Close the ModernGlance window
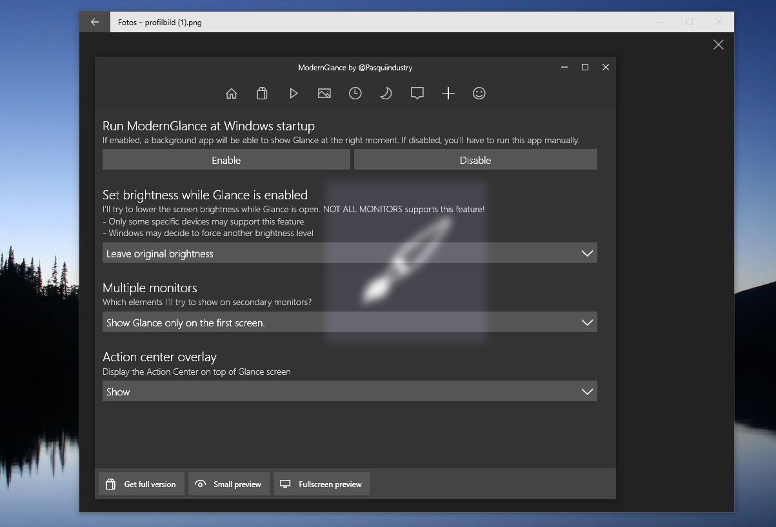Image resolution: width=776 pixels, height=527 pixels. click(606, 67)
